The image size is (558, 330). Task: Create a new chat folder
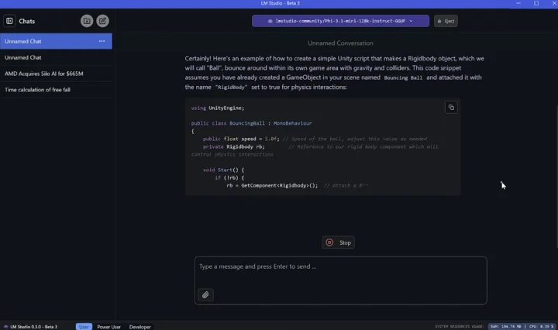pyautogui.click(x=87, y=21)
